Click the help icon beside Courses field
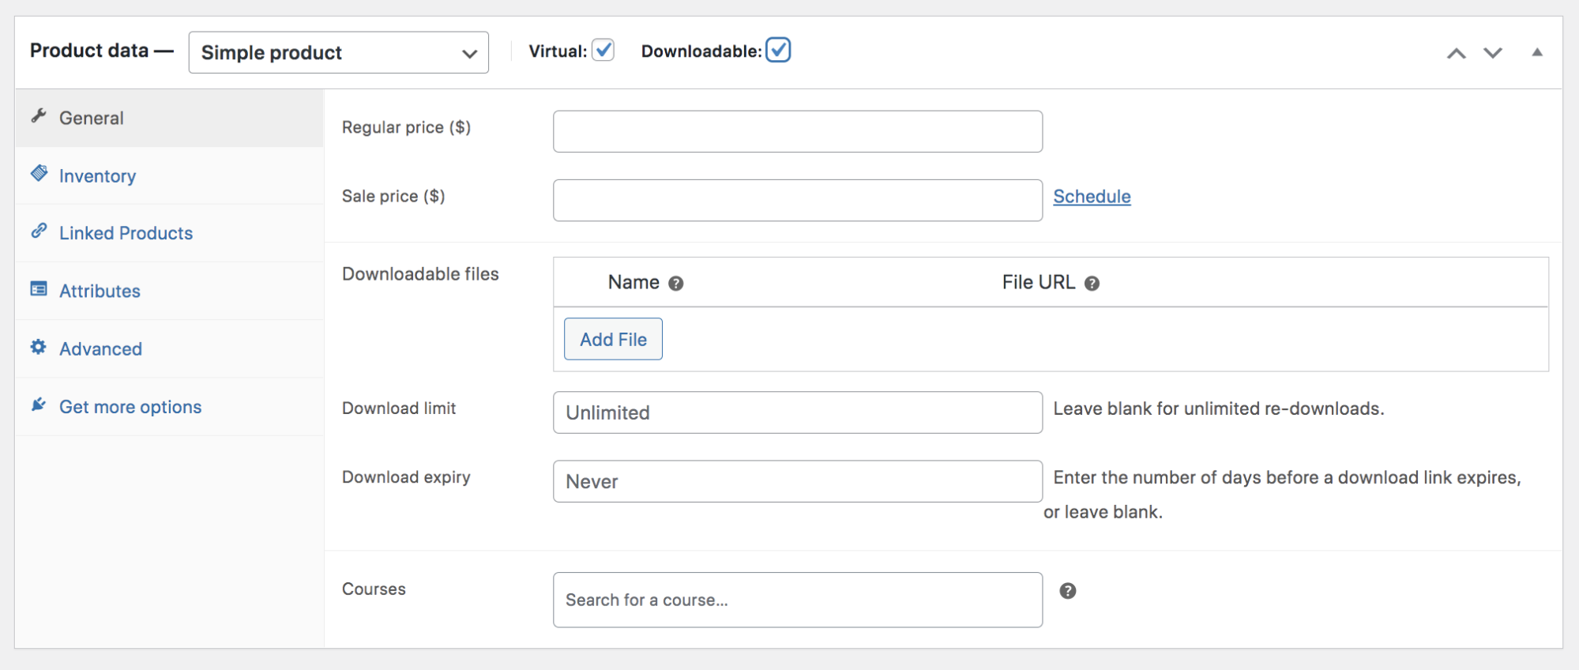 click(x=1068, y=591)
